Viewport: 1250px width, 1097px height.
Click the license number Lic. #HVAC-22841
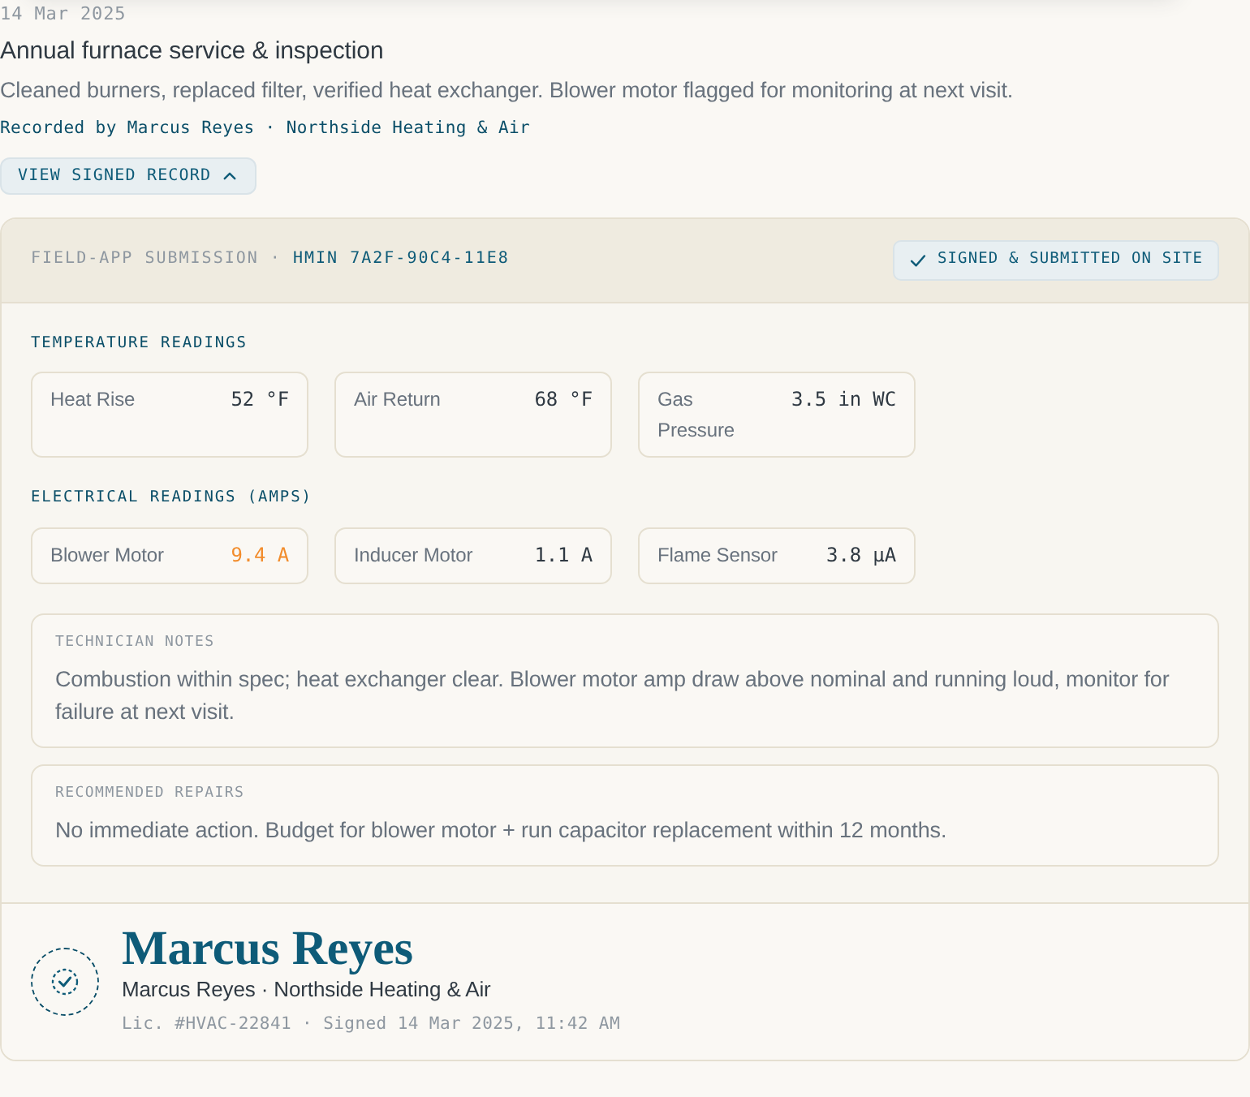206,1023
